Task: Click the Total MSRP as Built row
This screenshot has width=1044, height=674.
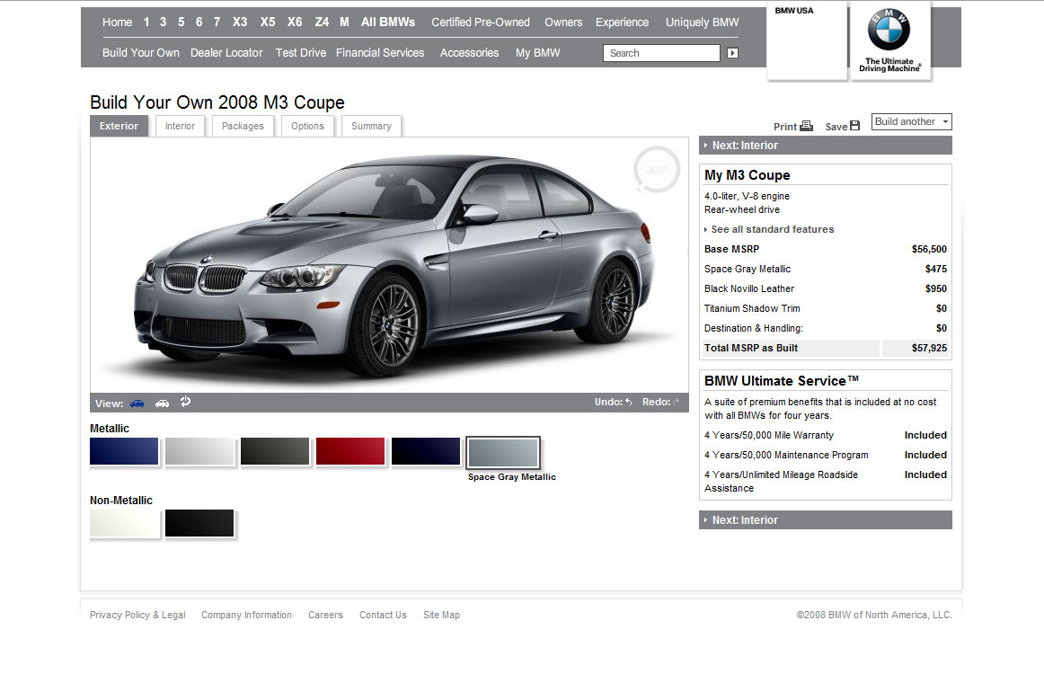Action: point(826,348)
